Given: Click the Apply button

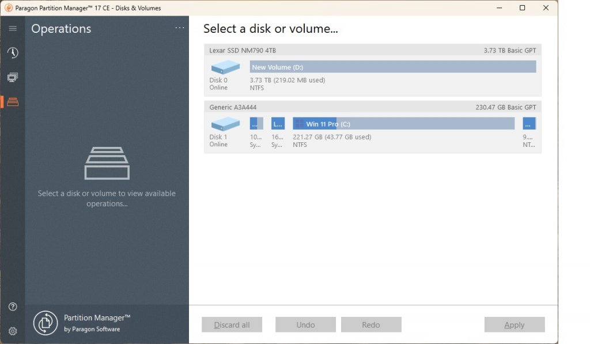Looking at the screenshot, I should (515, 325).
